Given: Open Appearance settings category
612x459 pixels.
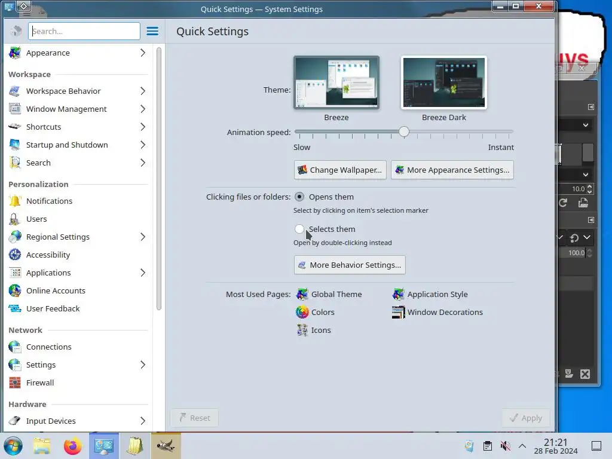Looking at the screenshot, I should pyautogui.click(x=78, y=53).
